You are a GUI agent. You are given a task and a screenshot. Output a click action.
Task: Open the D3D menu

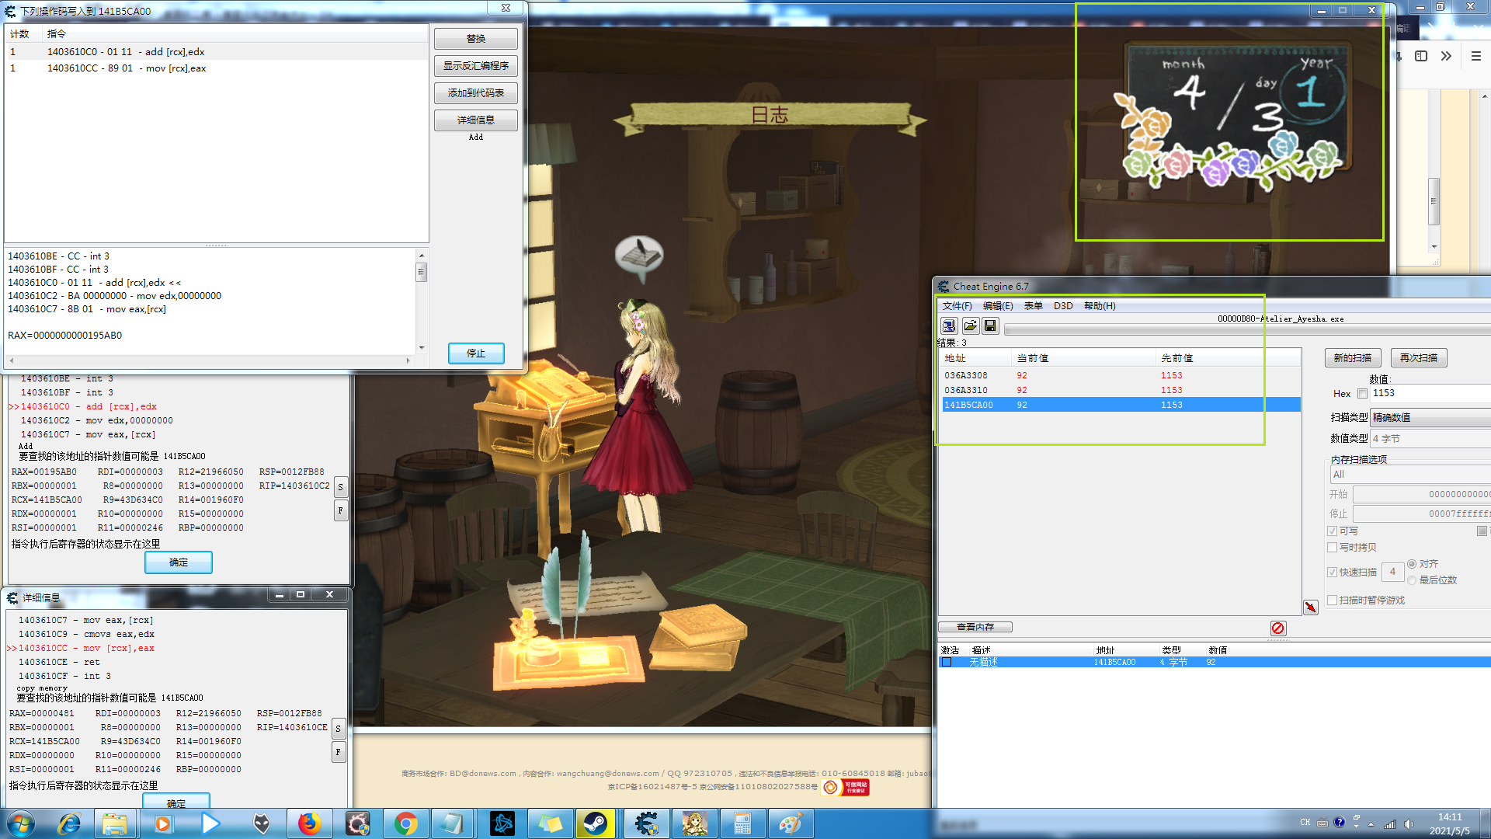1063,306
